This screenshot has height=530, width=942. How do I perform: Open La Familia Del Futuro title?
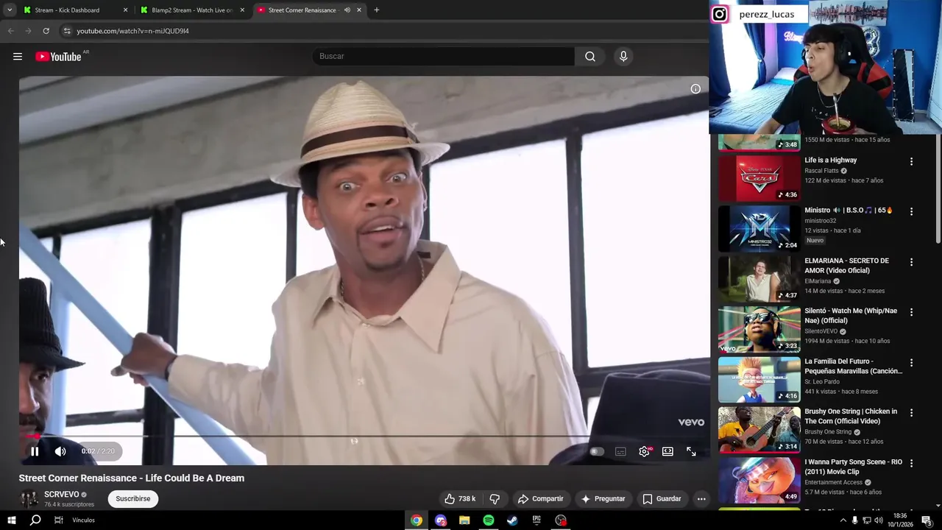click(853, 366)
